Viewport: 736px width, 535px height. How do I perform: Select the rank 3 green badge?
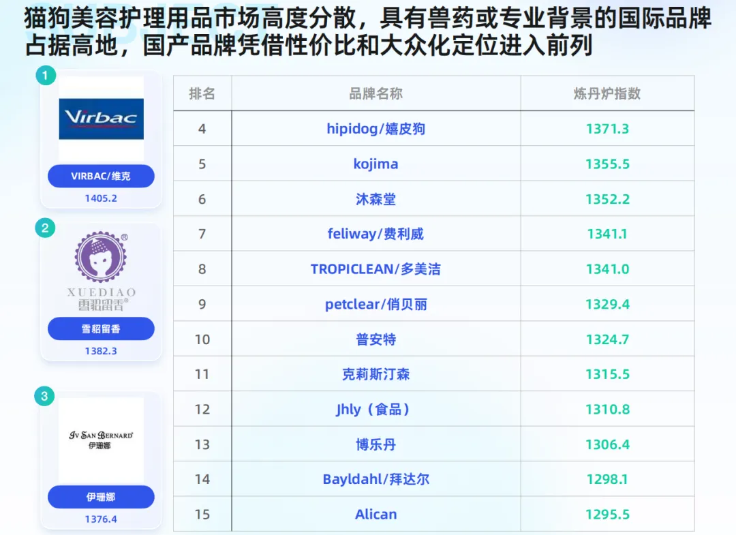tap(44, 396)
